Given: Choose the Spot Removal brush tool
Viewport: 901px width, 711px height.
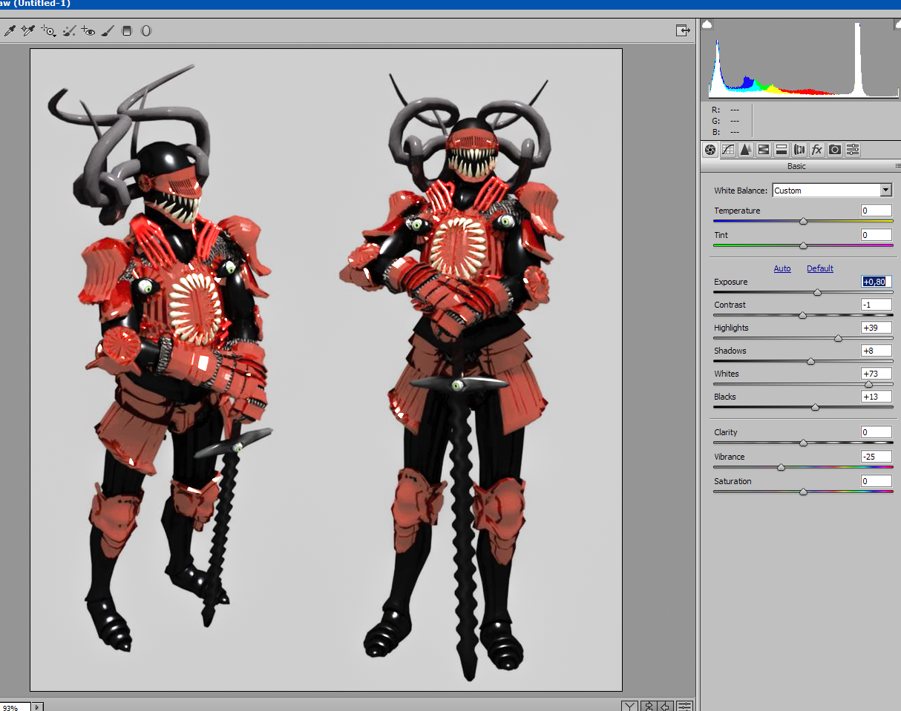Looking at the screenshot, I should (x=70, y=30).
